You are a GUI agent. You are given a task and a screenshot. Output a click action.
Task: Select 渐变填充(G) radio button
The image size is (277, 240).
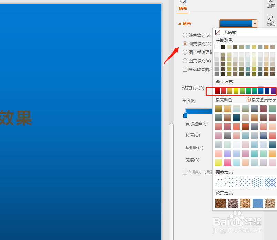185,44
